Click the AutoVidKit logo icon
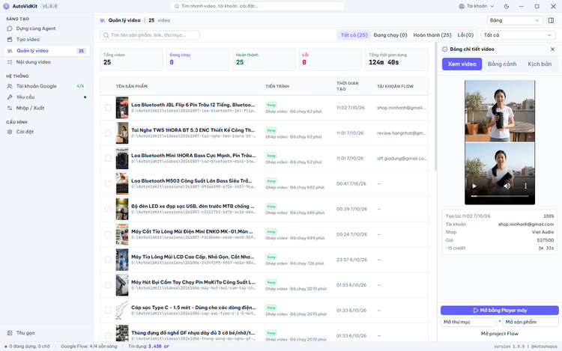The width and height of the screenshot is (562, 351). 6,6
